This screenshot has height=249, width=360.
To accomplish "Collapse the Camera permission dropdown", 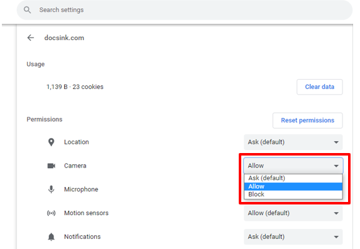I will coord(293,166).
